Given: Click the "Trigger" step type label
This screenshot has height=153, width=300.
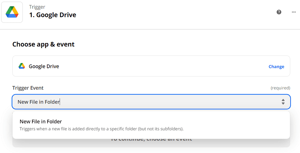Looking at the screenshot, I should point(37,7).
